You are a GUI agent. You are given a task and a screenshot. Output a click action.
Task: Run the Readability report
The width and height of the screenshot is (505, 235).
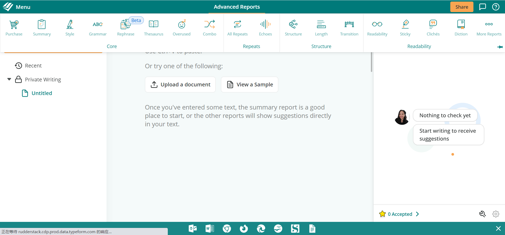tap(377, 28)
